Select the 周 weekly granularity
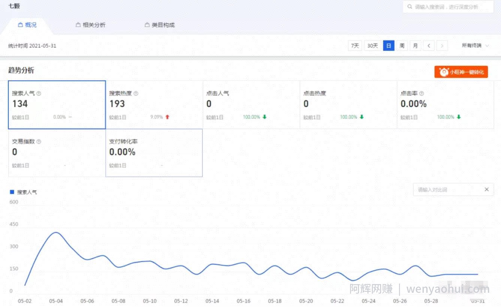The width and height of the screenshot is (501, 307). [402, 46]
